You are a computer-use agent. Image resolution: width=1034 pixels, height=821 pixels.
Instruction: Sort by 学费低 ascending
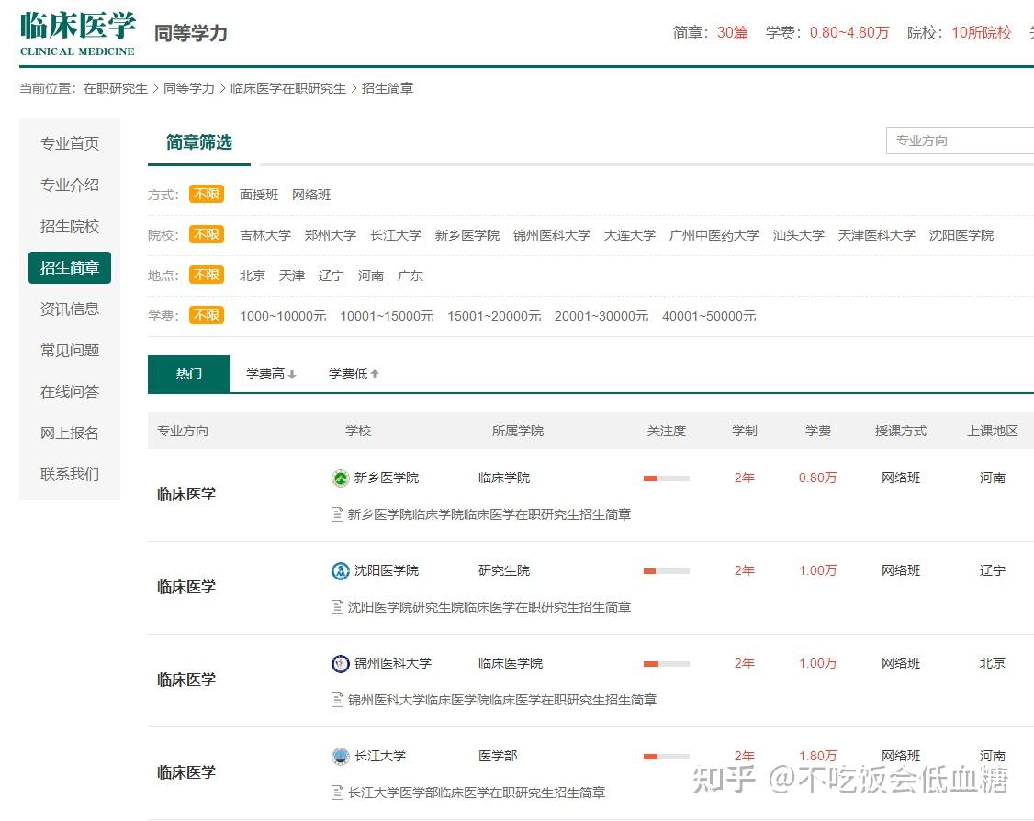click(x=354, y=374)
